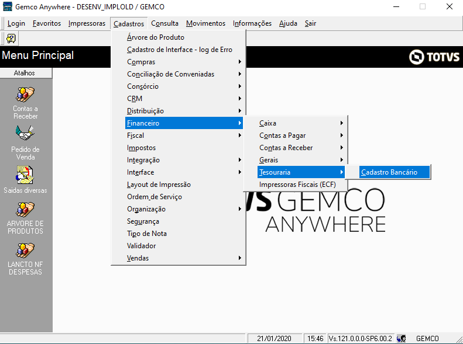Viewport: 463px width, 344px height.
Task: Click the highlighted Financeiro menu entry
Action: coord(184,123)
